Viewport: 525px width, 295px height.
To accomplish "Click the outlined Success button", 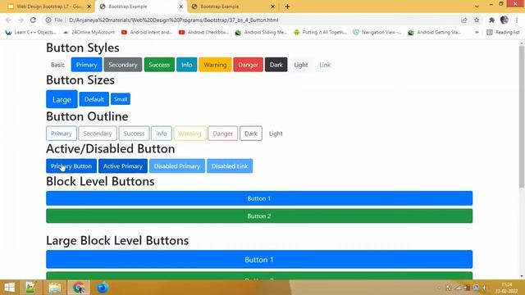I will pyautogui.click(x=134, y=134).
